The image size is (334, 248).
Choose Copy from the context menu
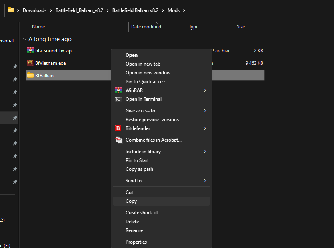131,201
